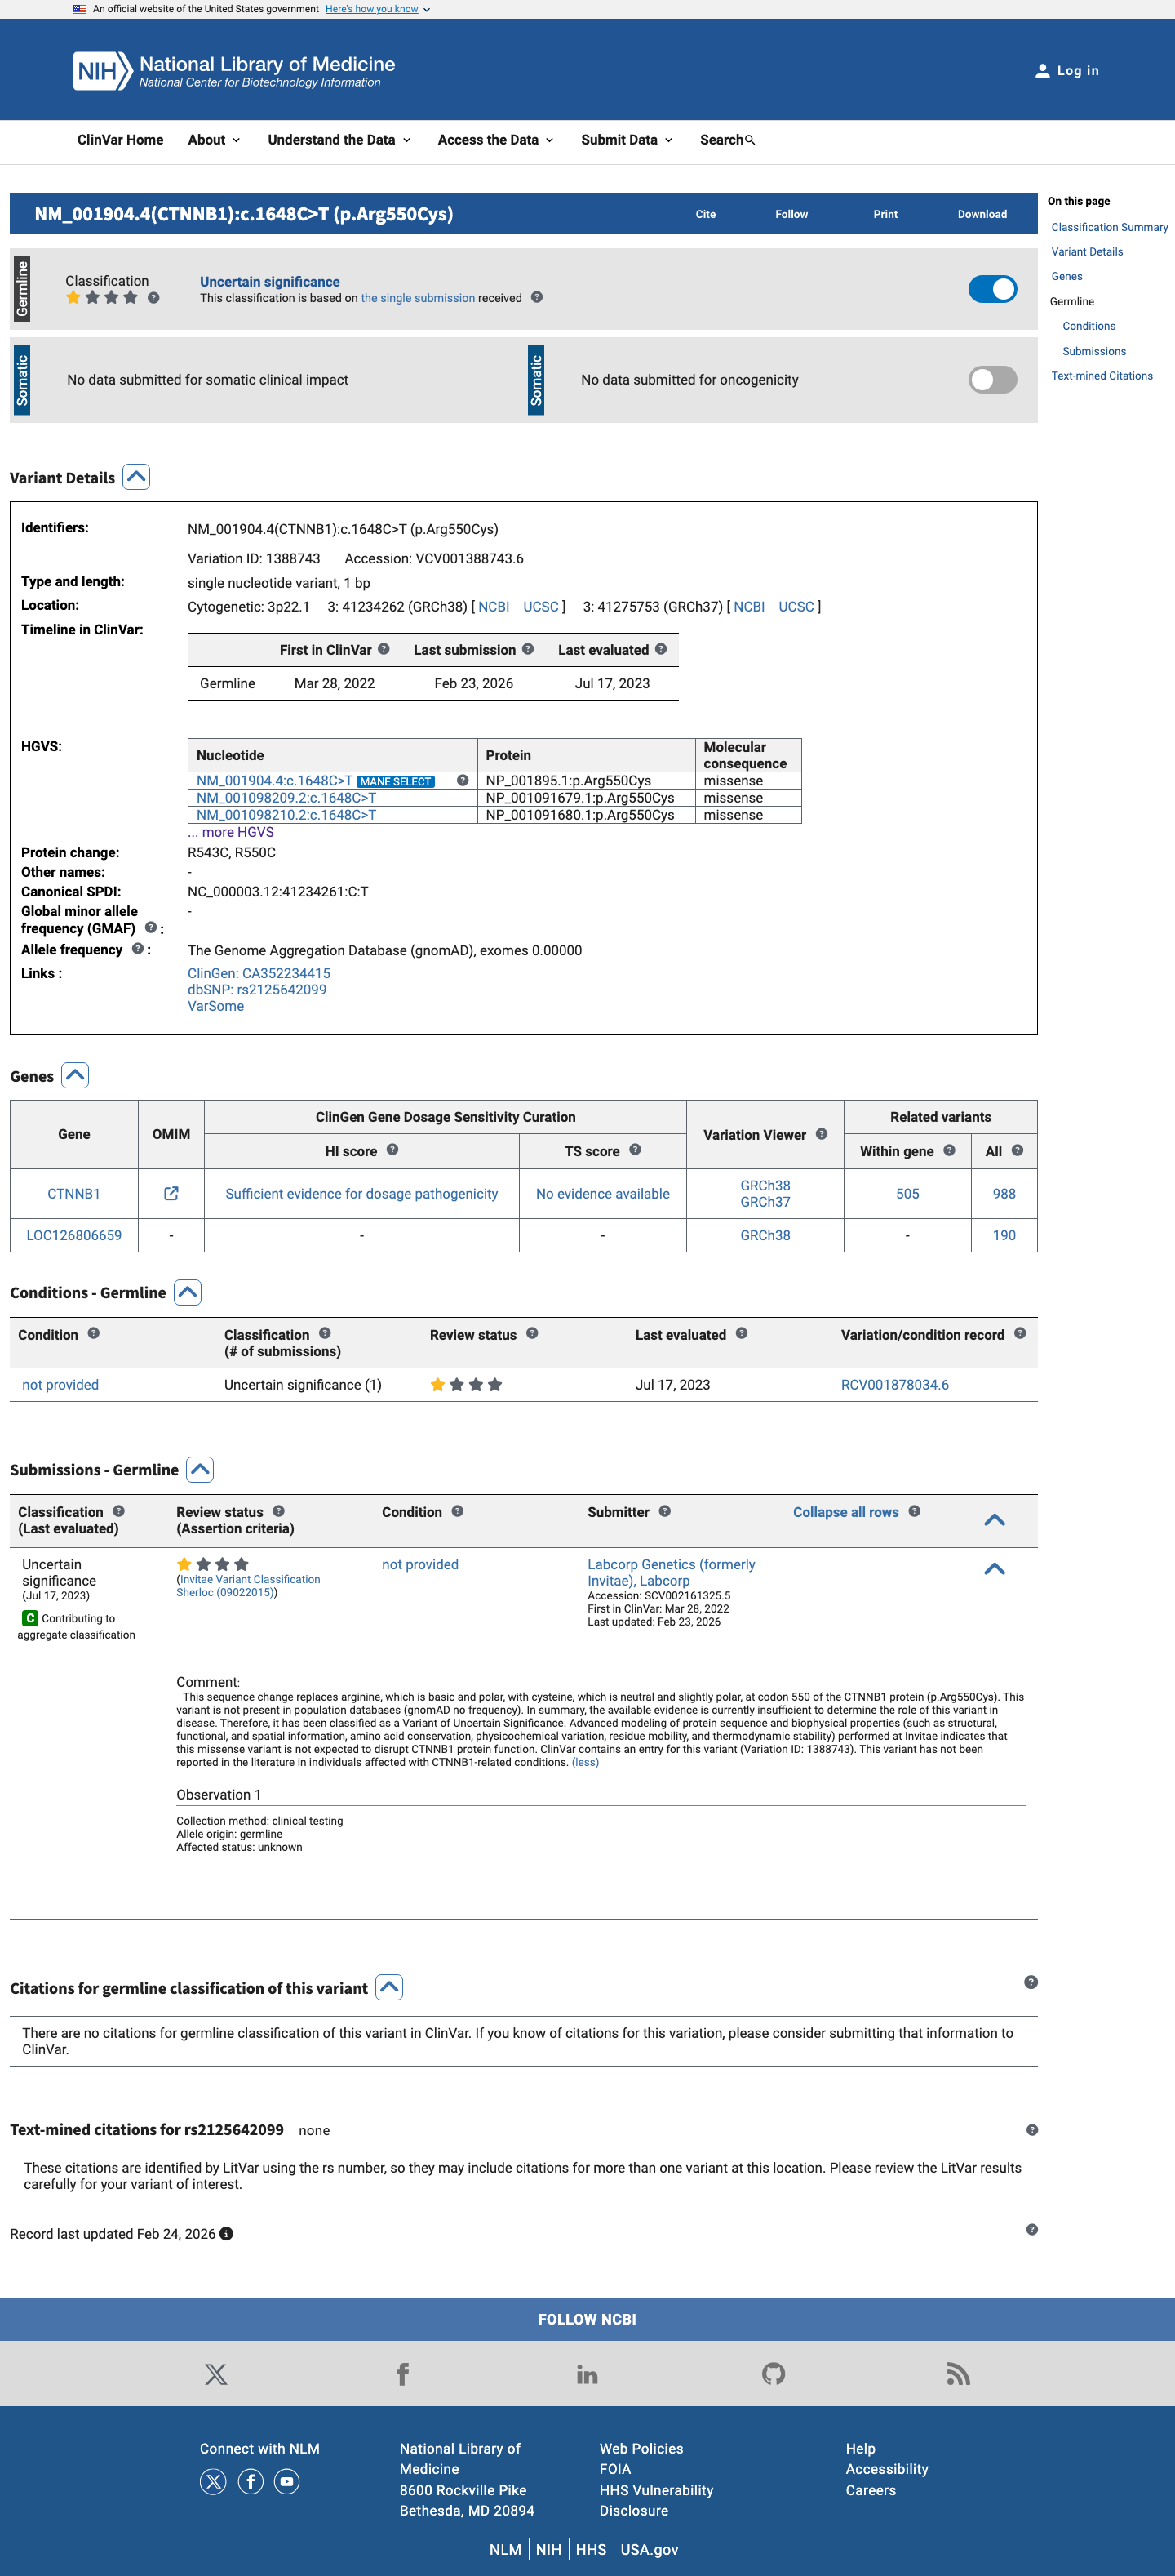Click (less) to shorten the comment
1175x2576 pixels.
[x=586, y=1762]
